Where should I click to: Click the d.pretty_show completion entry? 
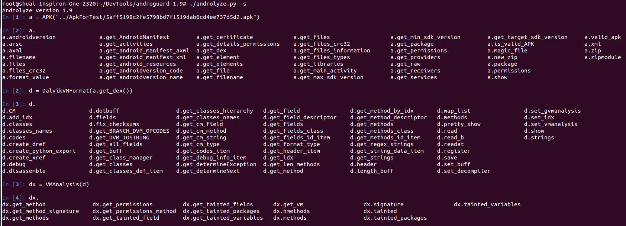coord(459,124)
